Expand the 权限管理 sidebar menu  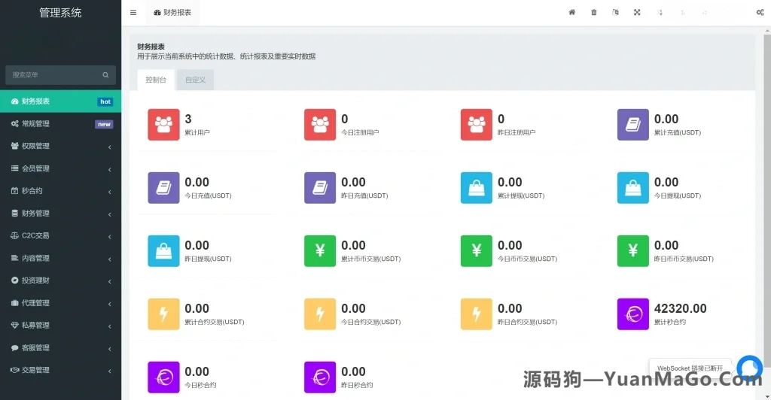tap(60, 147)
